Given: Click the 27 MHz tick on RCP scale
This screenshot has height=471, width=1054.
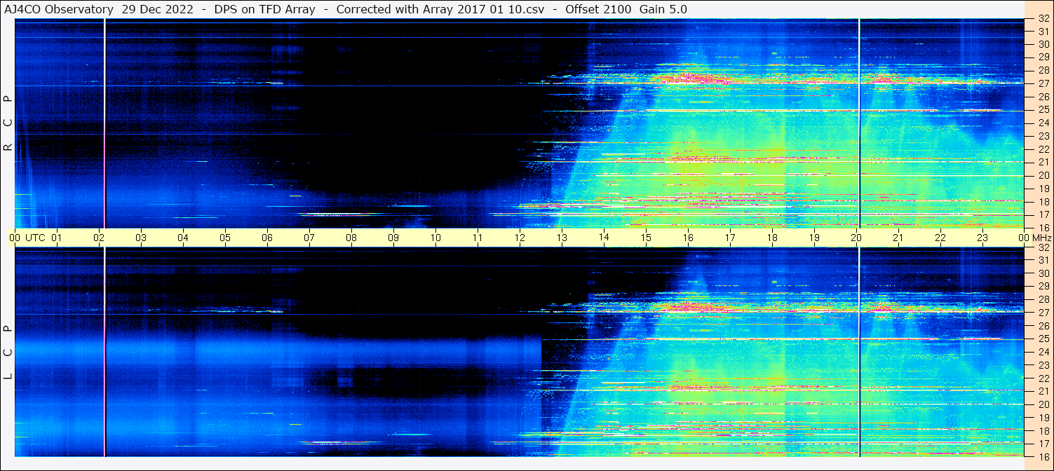Looking at the screenshot, I should tap(1043, 83).
